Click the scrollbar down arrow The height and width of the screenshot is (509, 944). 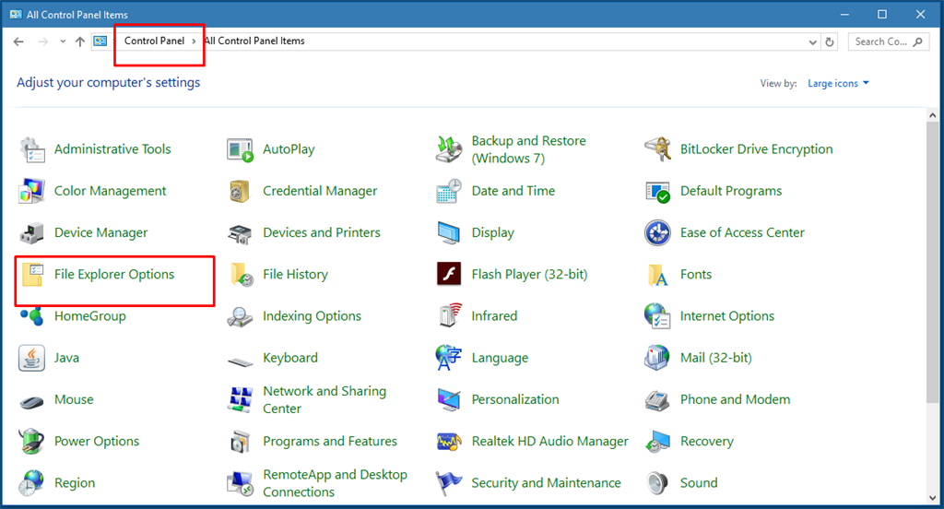point(933,498)
